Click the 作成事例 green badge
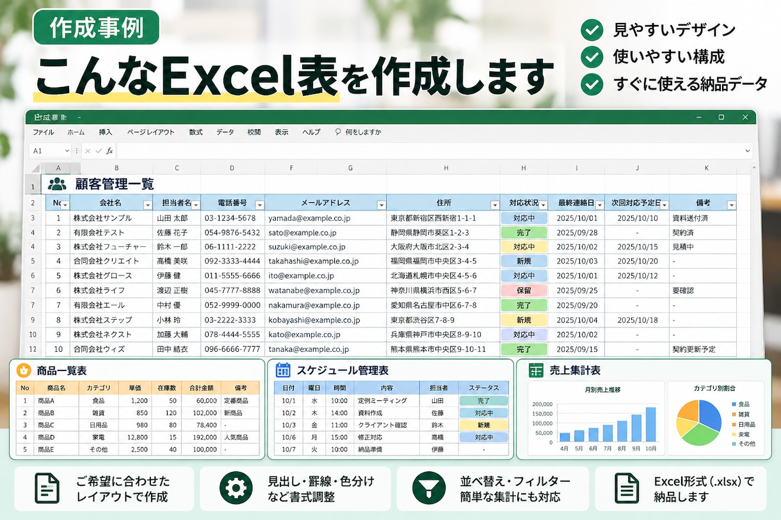Viewport: 781px width, 520px height. tap(96, 29)
